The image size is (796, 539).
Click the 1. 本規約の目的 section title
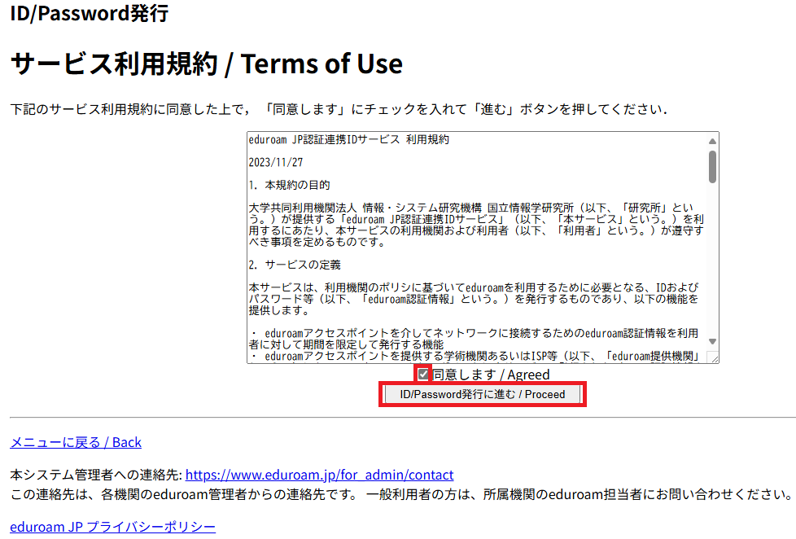tap(290, 185)
